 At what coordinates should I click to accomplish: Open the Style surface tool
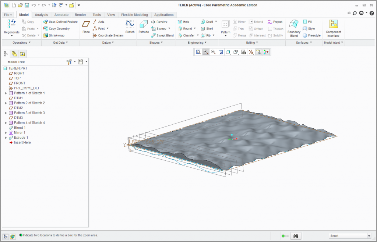(x=309, y=29)
